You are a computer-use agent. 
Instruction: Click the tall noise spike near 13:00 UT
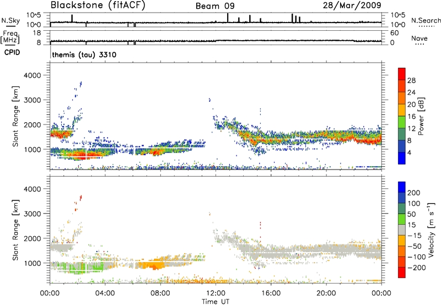pos(228,18)
